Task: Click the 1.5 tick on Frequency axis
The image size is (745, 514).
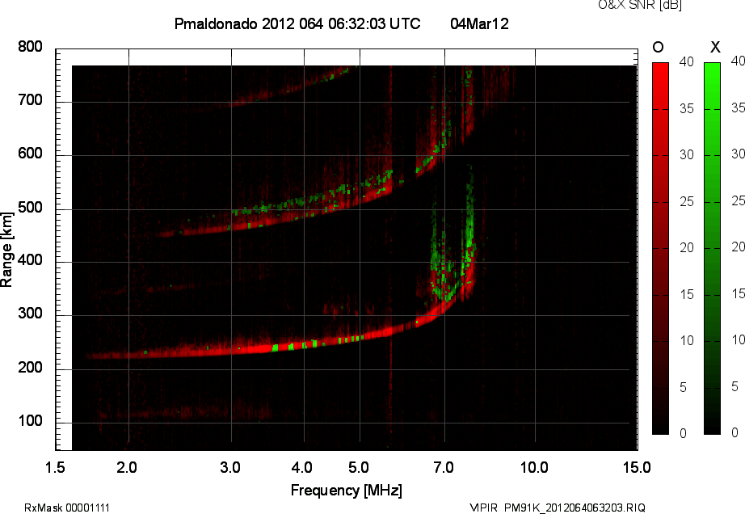Action: coord(55,468)
